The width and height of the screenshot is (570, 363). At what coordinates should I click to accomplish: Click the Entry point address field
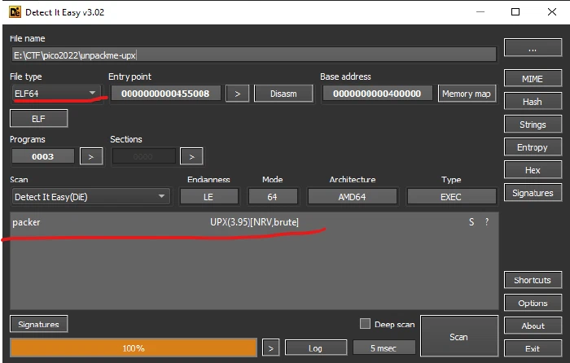click(165, 94)
